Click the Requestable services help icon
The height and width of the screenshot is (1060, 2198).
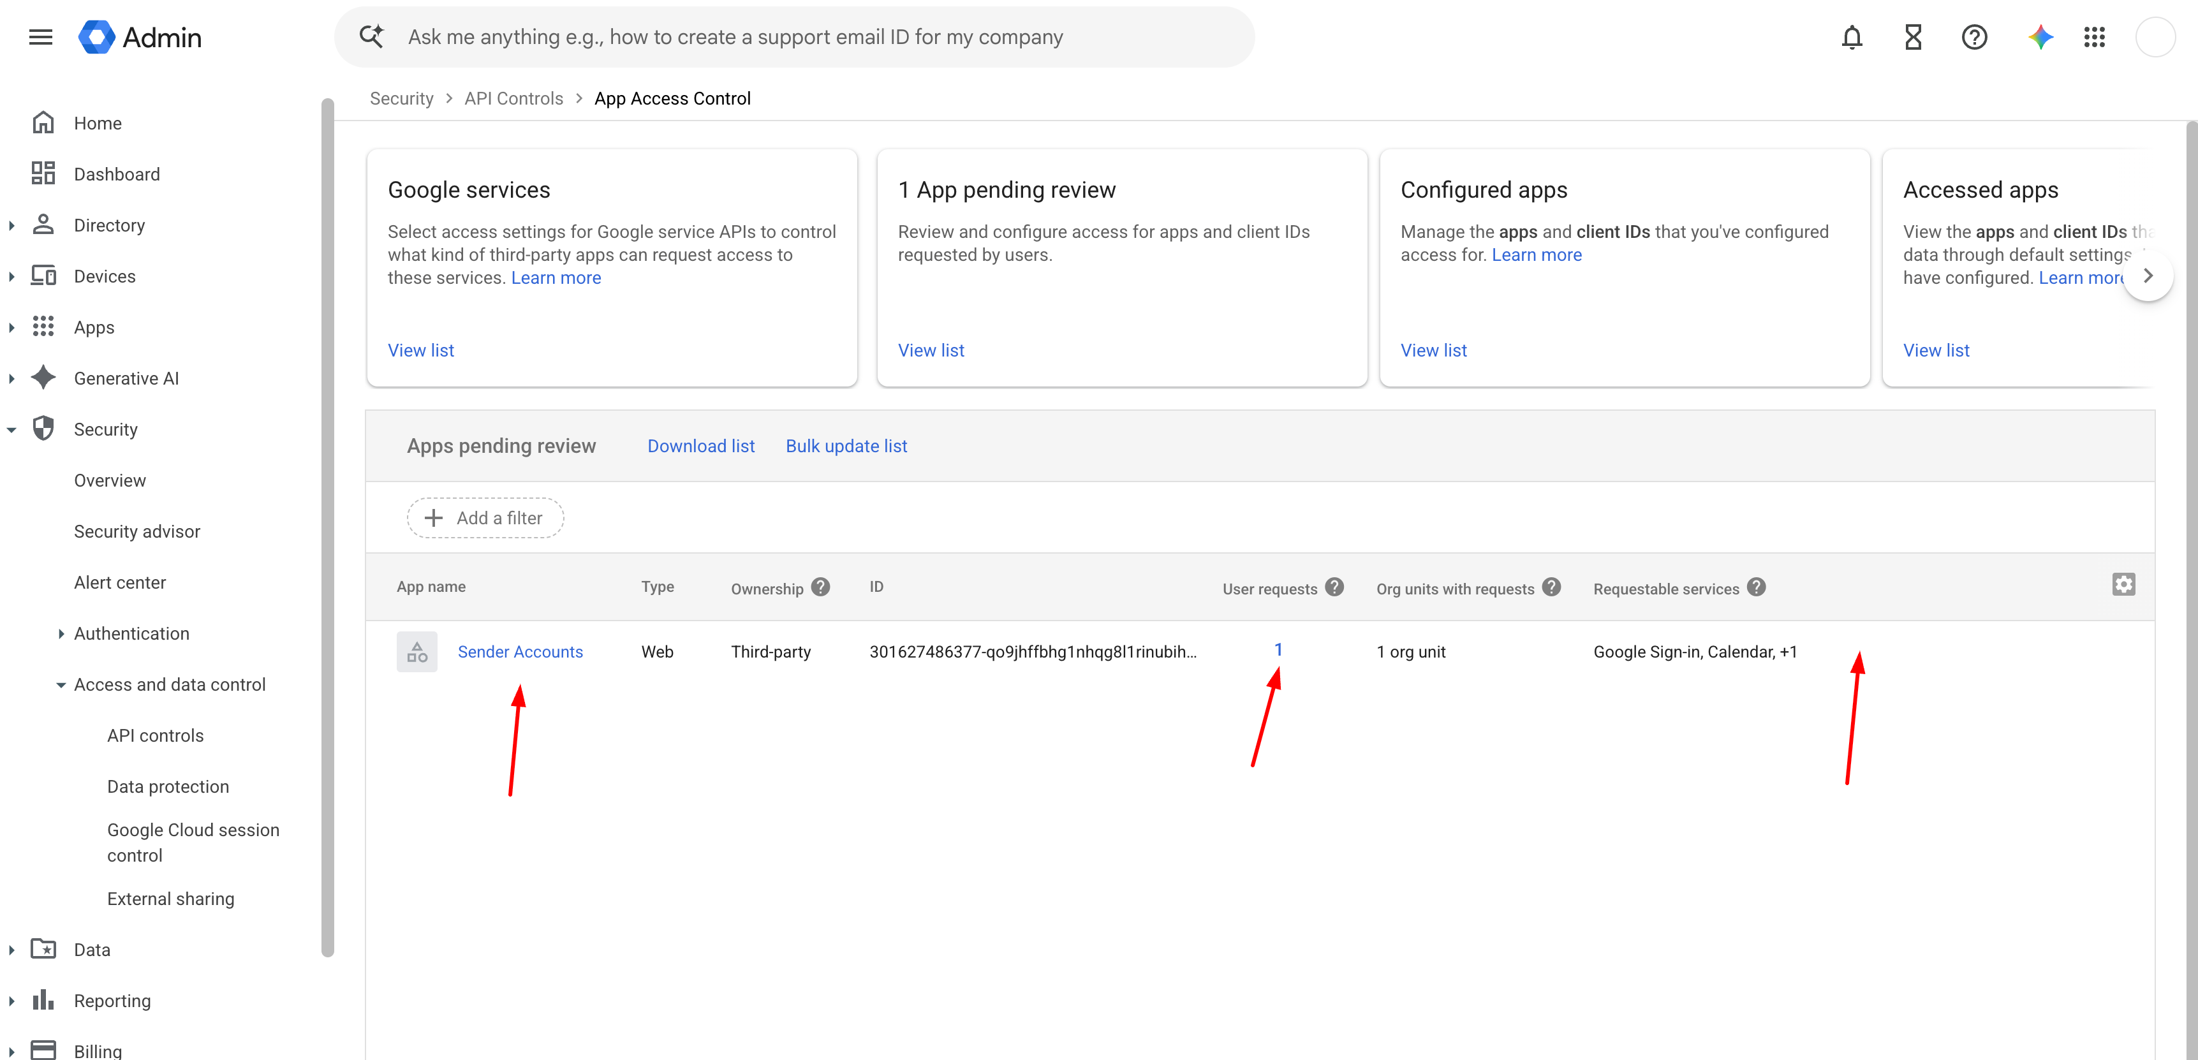click(x=1756, y=587)
